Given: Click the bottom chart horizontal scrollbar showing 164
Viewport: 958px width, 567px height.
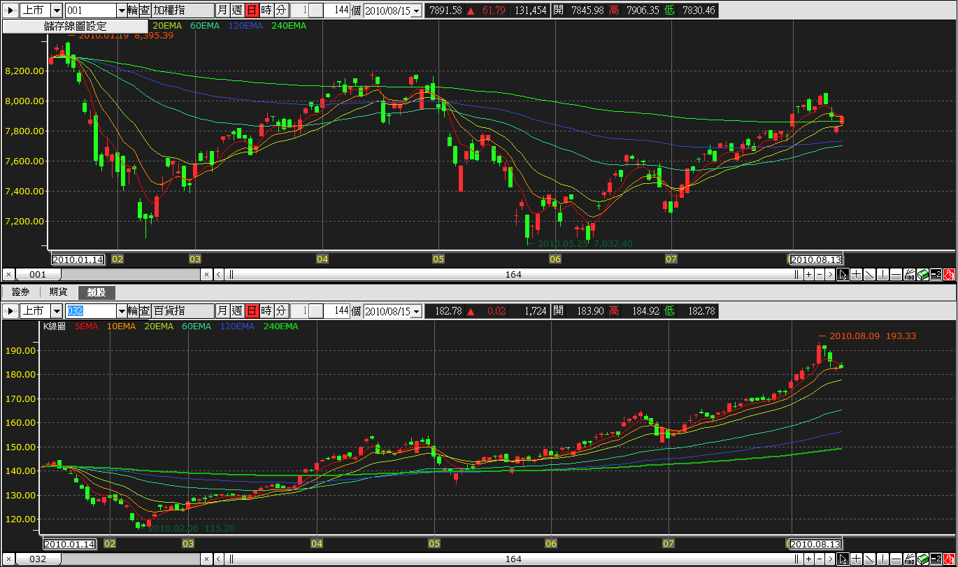Looking at the screenshot, I should (513, 559).
